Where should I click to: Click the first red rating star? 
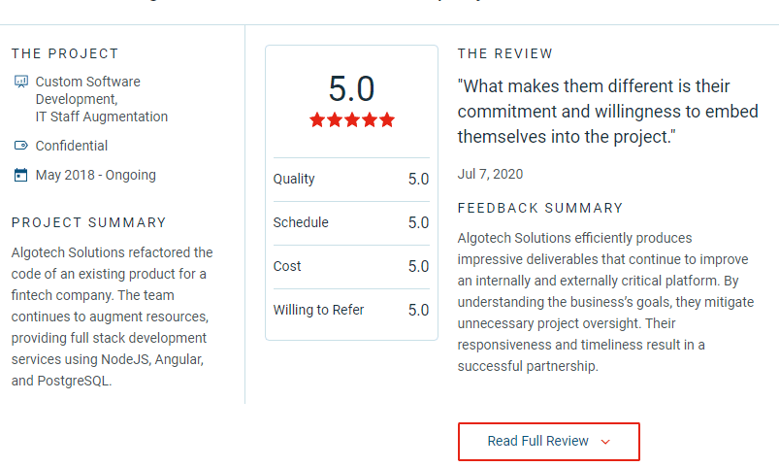(x=317, y=119)
